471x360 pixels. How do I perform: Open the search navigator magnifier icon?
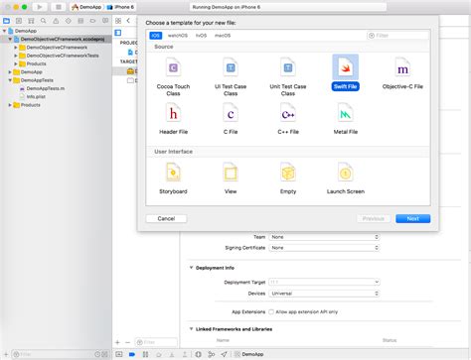click(x=43, y=21)
